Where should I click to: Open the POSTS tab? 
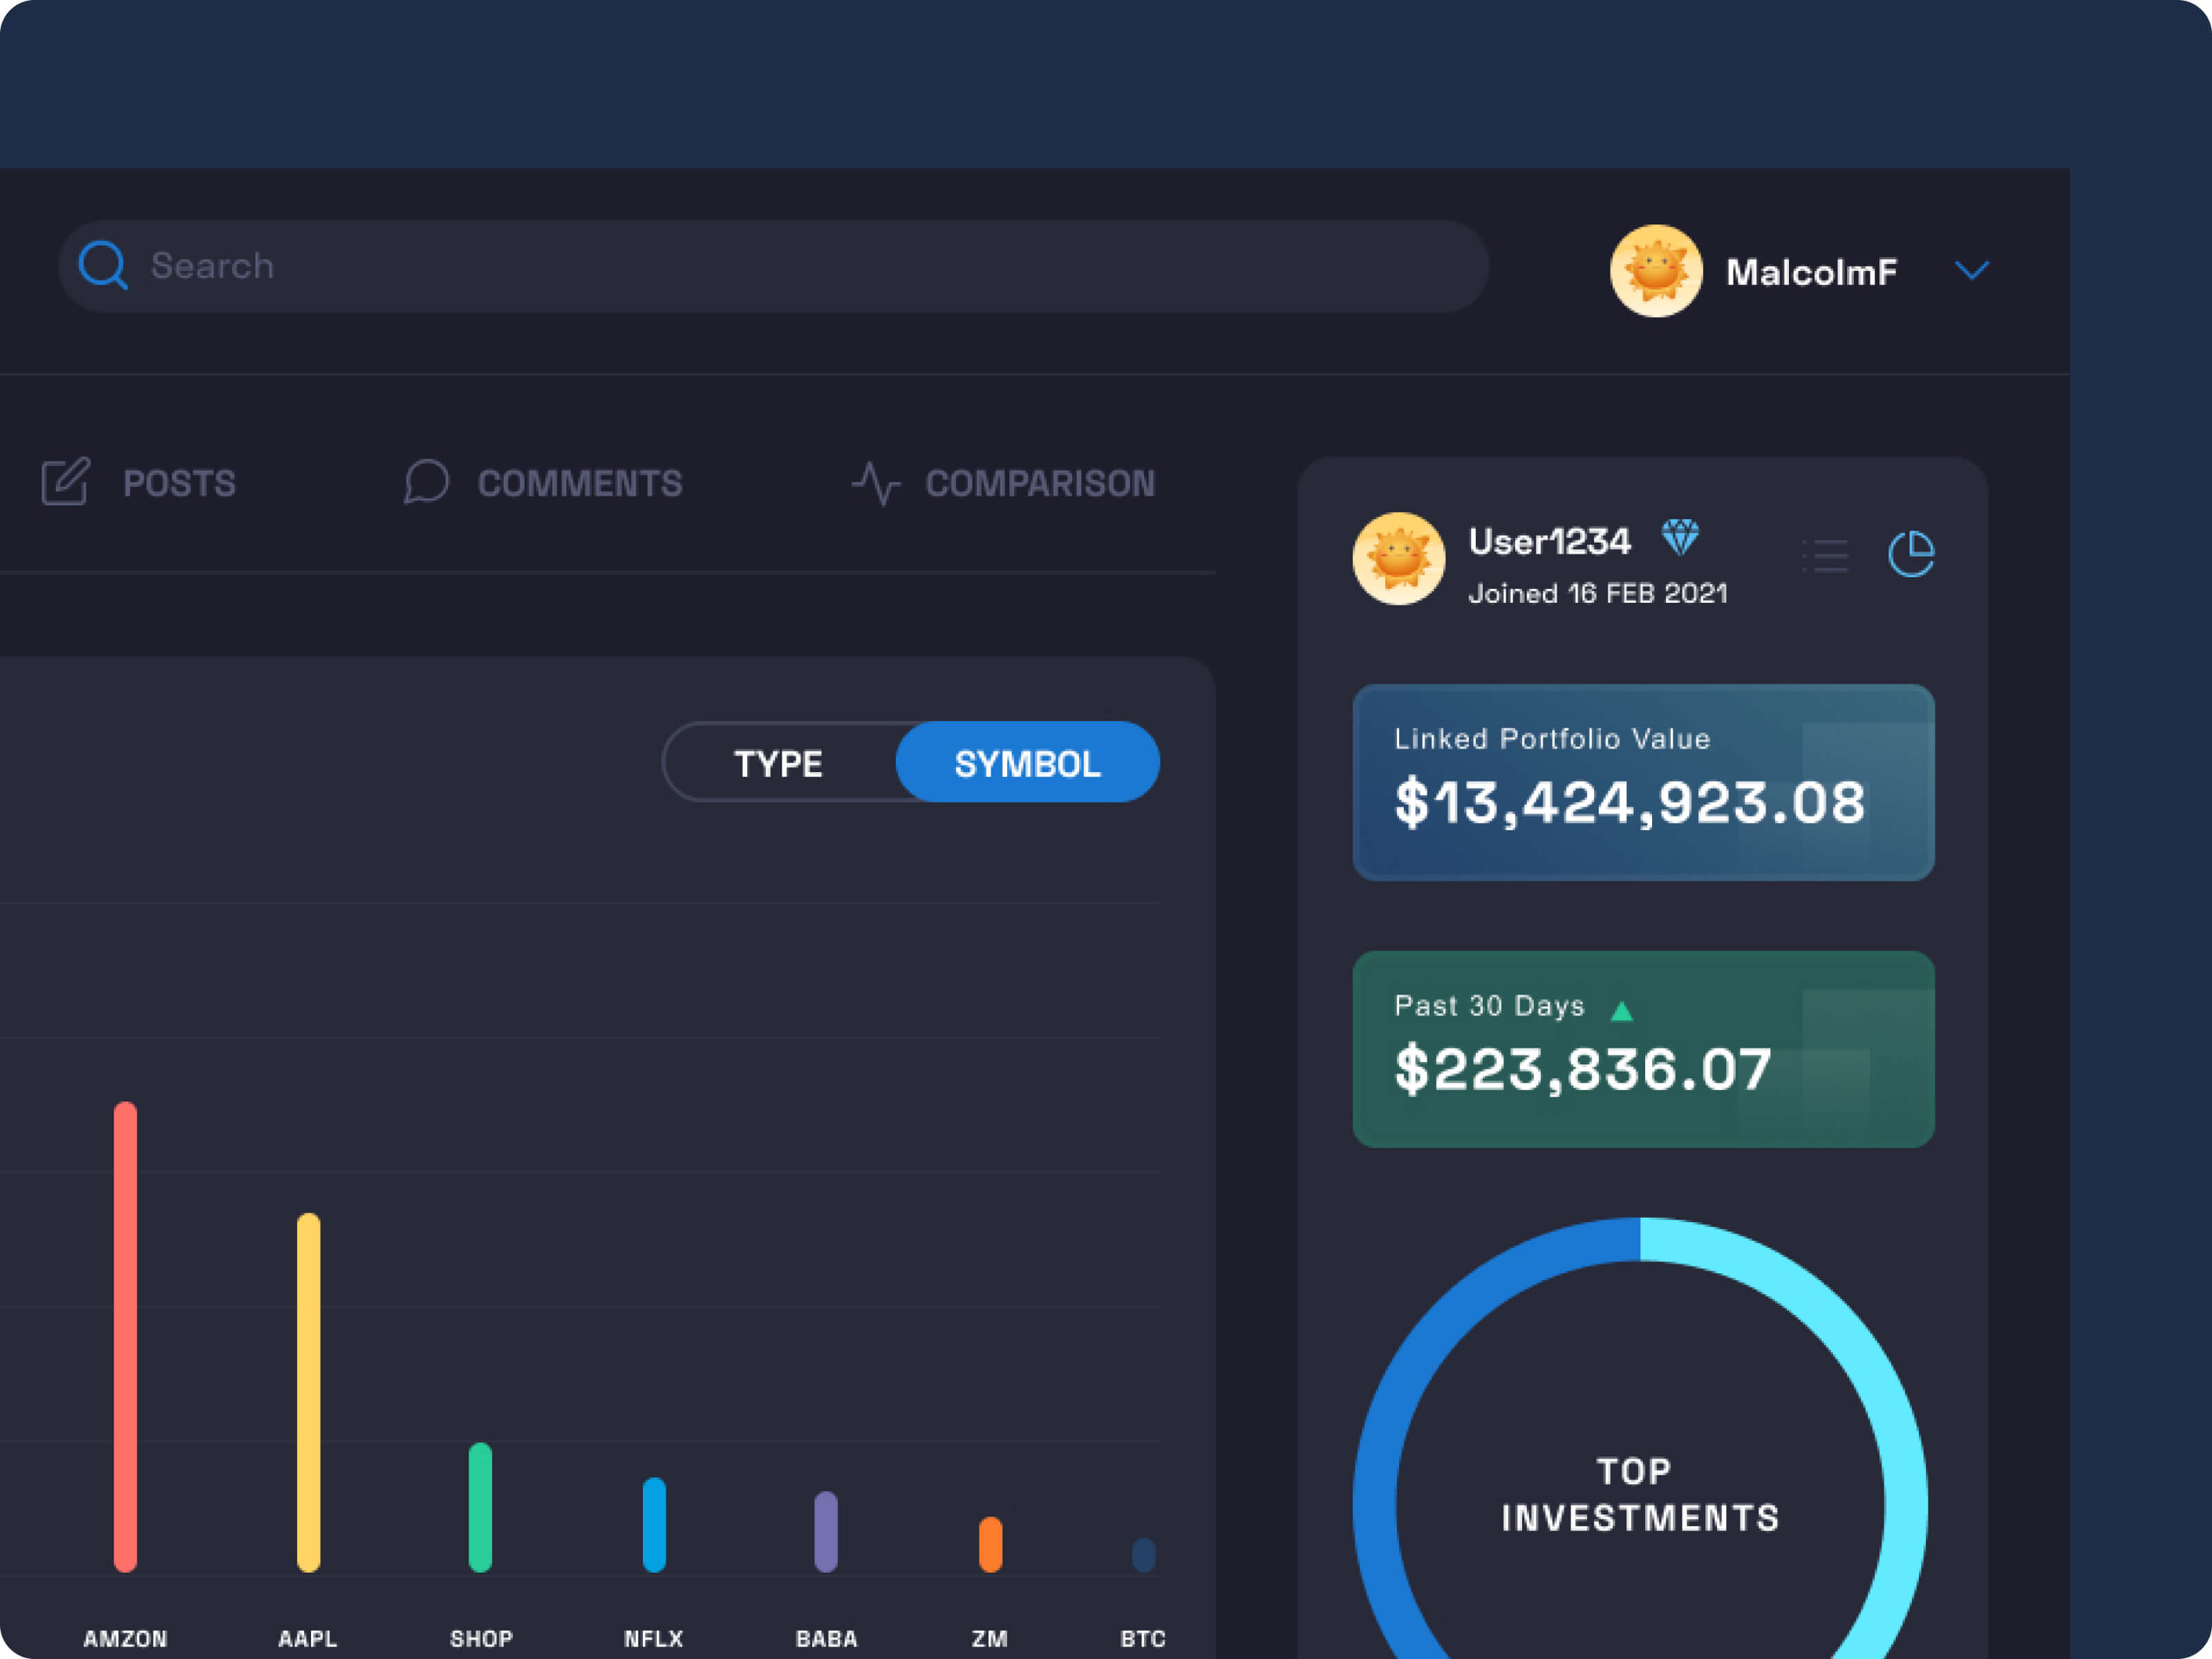tap(179, 484)
